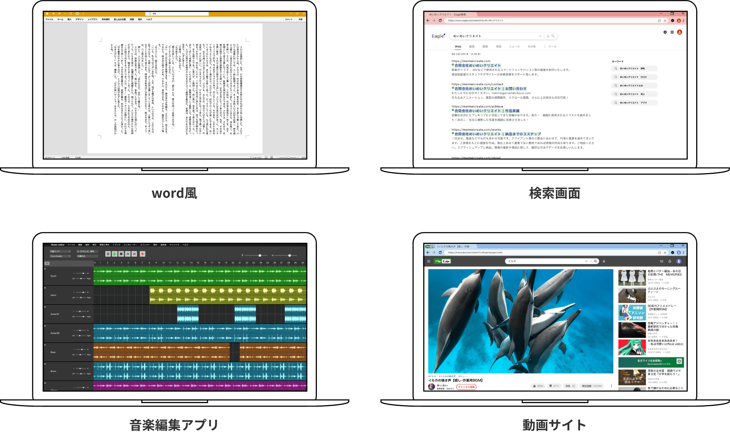Remove the Bass track with its X
This screenshot has height=434, width=730.
pyautogui.click(x=45, y=345)
